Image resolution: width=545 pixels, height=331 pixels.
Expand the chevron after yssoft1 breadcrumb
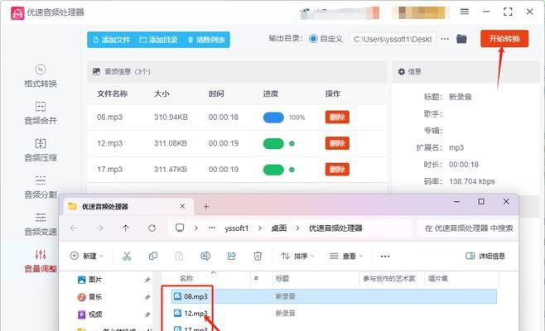(x=260, y=228)
